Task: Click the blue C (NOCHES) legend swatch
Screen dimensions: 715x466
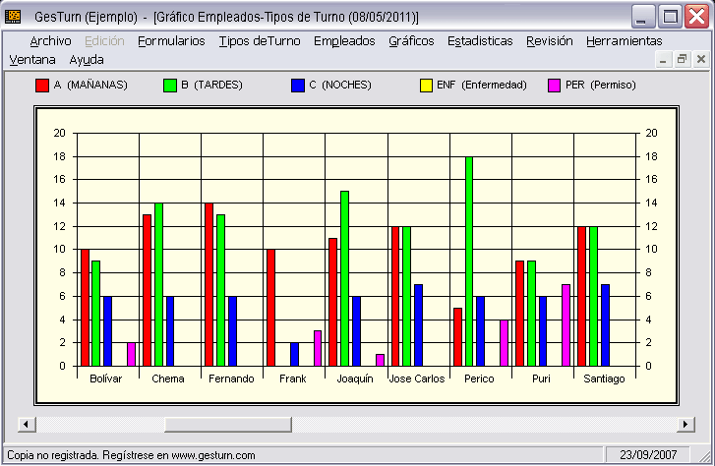Action: (298, 85)
